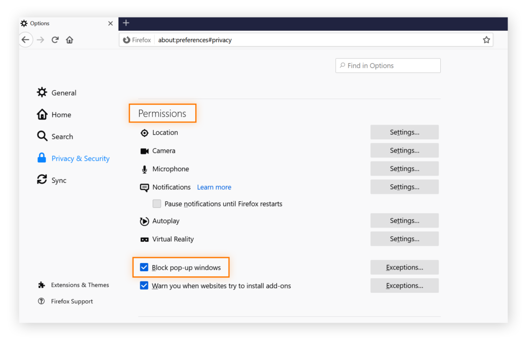Click the Microphone label text
This screenshot has width=526, height=342.
click(171, 169)
